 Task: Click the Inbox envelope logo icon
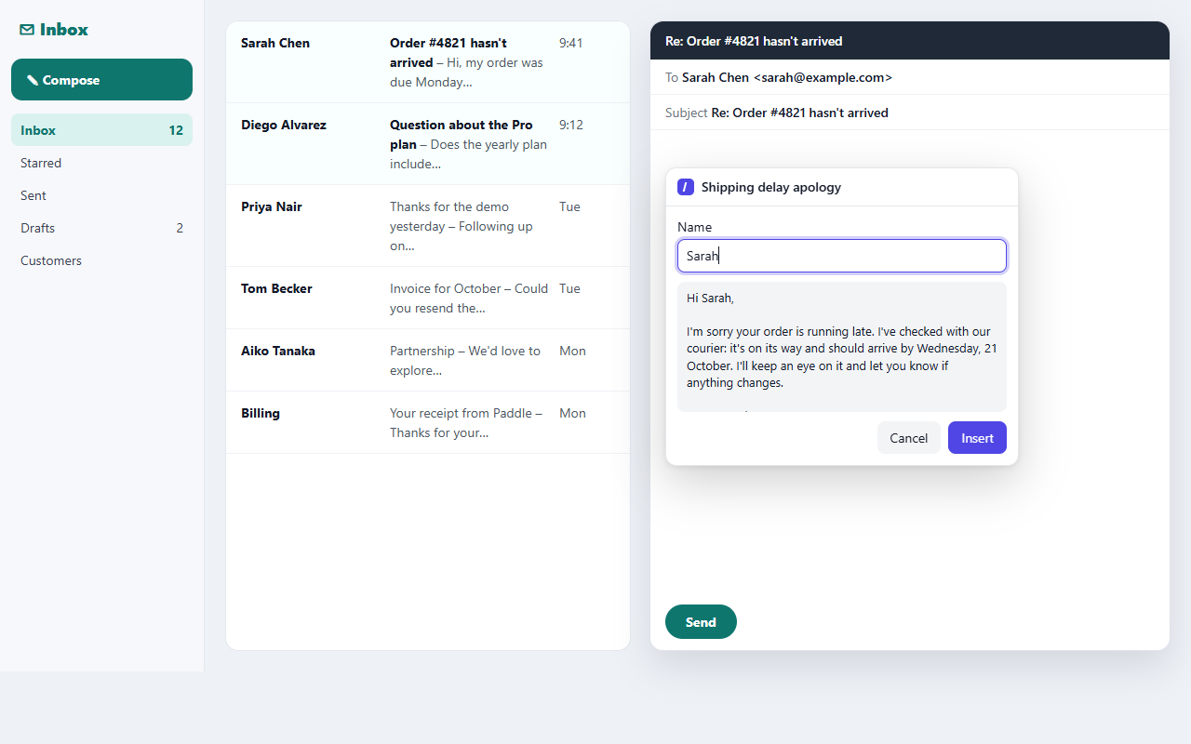[x=27, y=30]
